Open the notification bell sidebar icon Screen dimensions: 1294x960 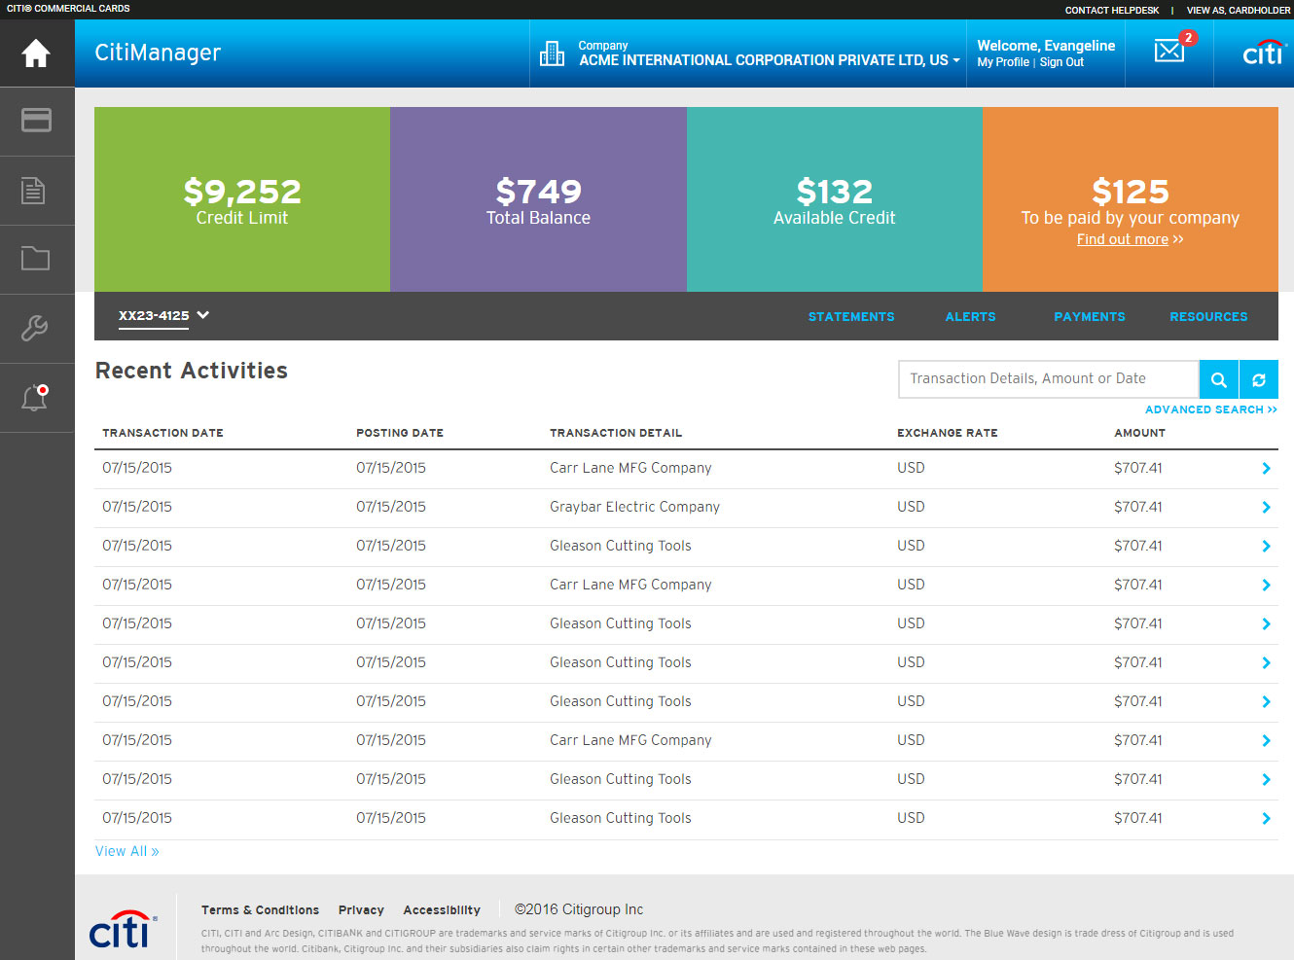click(35, 398)
